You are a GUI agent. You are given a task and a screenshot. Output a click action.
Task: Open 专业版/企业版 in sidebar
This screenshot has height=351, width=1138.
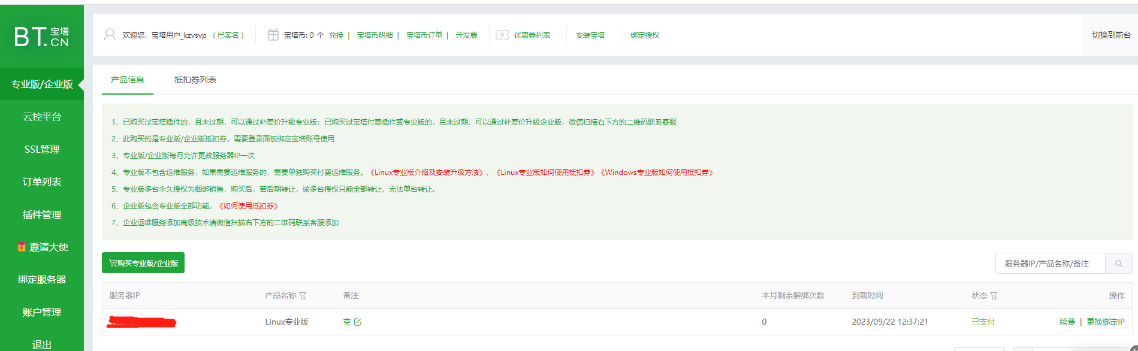[42, 84]
